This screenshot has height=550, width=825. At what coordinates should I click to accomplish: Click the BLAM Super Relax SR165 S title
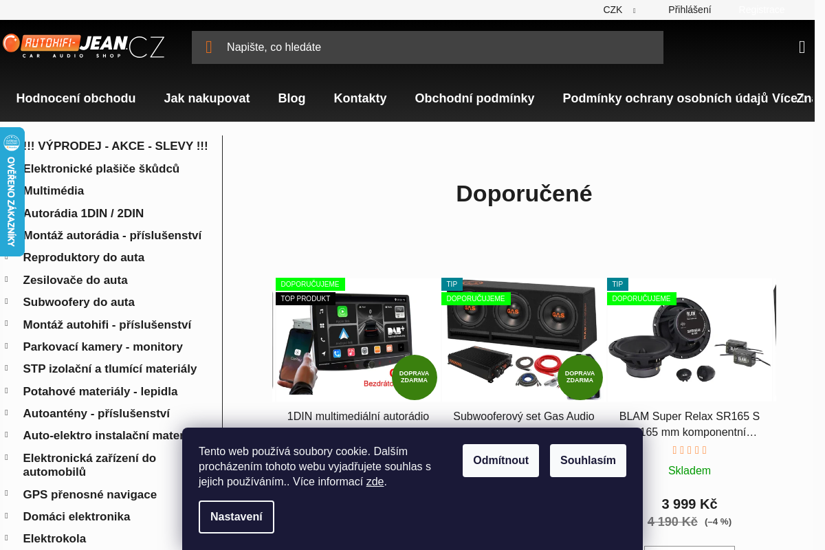point(690,424)
